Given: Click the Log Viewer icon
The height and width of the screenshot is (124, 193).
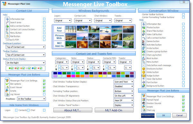Looking at the screenshot, I should 7,94.
